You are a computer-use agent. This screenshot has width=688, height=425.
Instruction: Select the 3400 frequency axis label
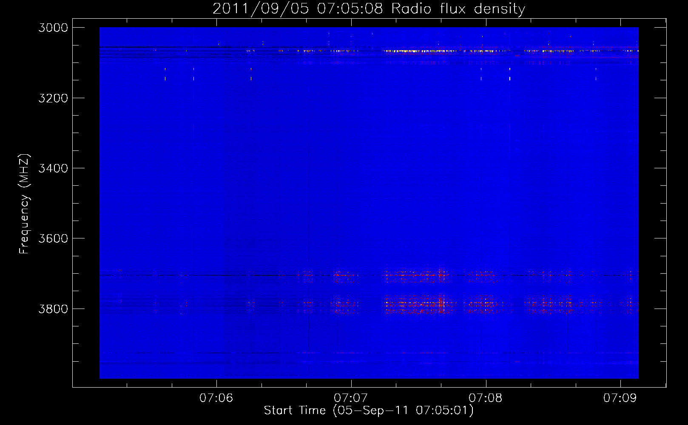(x=53, y=168)
